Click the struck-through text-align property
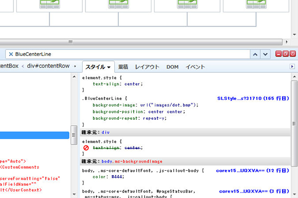Image resolution: width=298 pixels, height=198 pixels. point(106,148)
